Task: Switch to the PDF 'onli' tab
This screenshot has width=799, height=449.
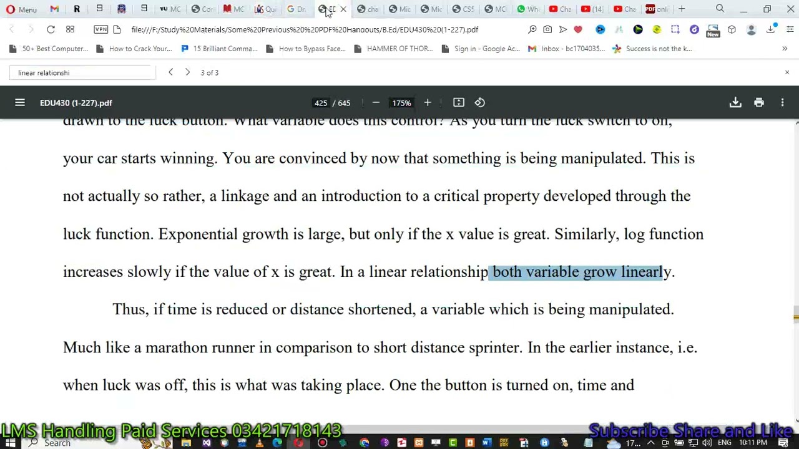Action: [657, 9]
